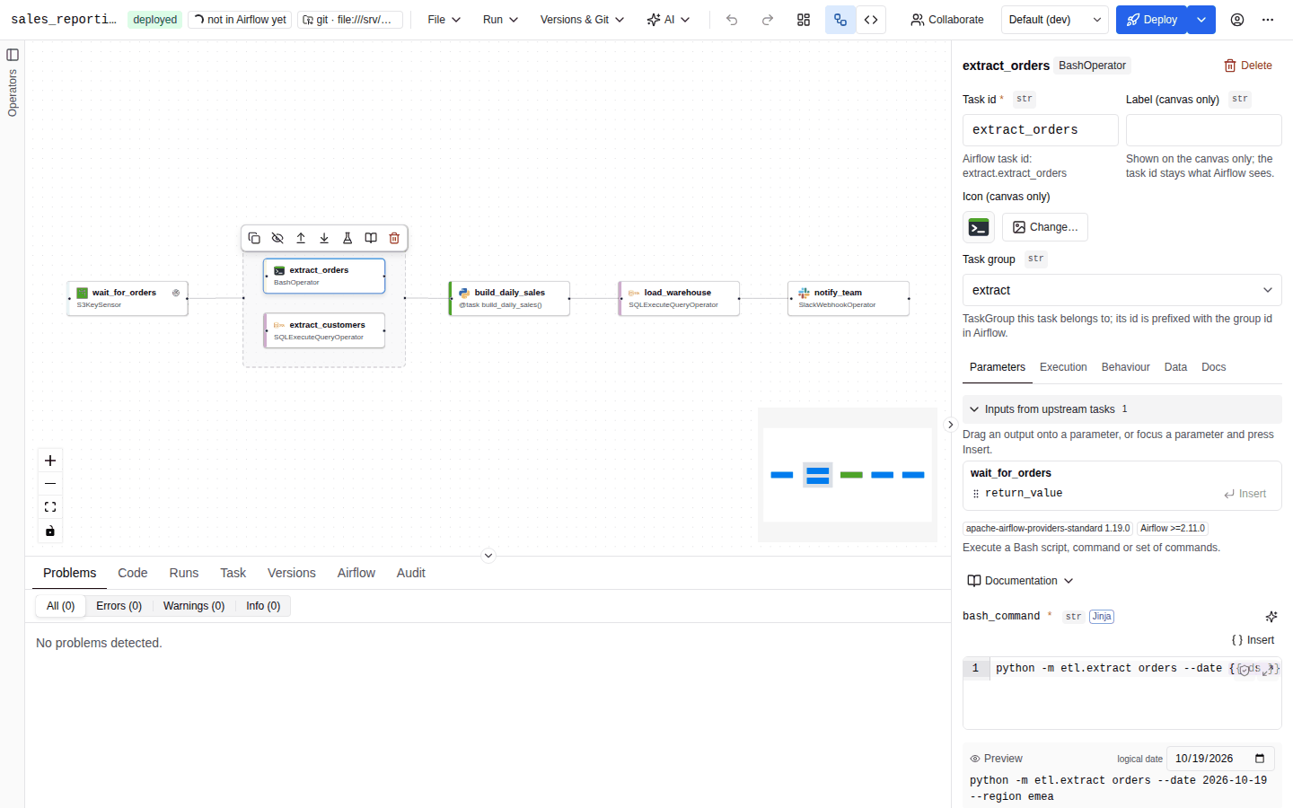Open the three-dot more options menu
The width and height of the screenshot is (1293, 808).
click(x=1268, y=20)
